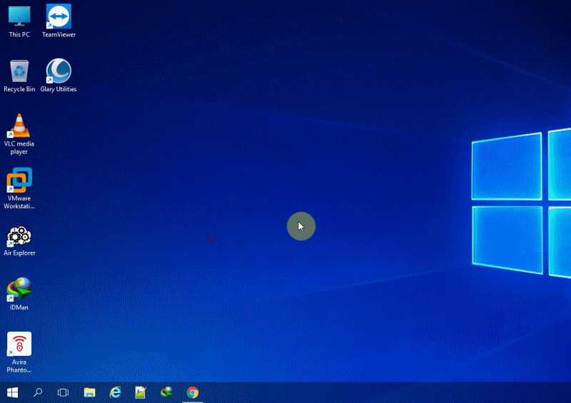This screenshot has width=571, height=403.
Task: Select the VLC media player shortcut
Action: 19,134
